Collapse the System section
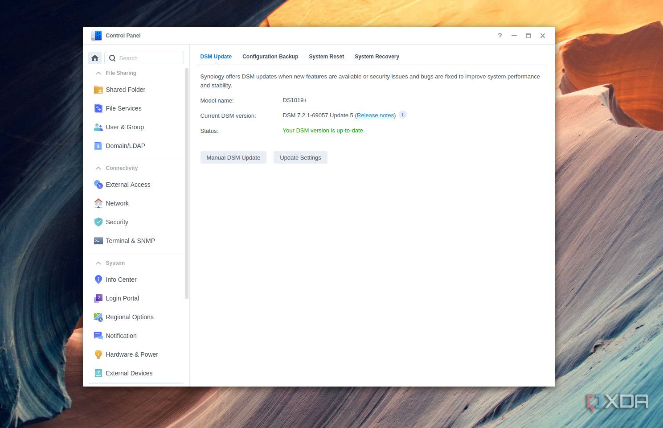This screenshot has width=663, height=428. coord(98,263)
